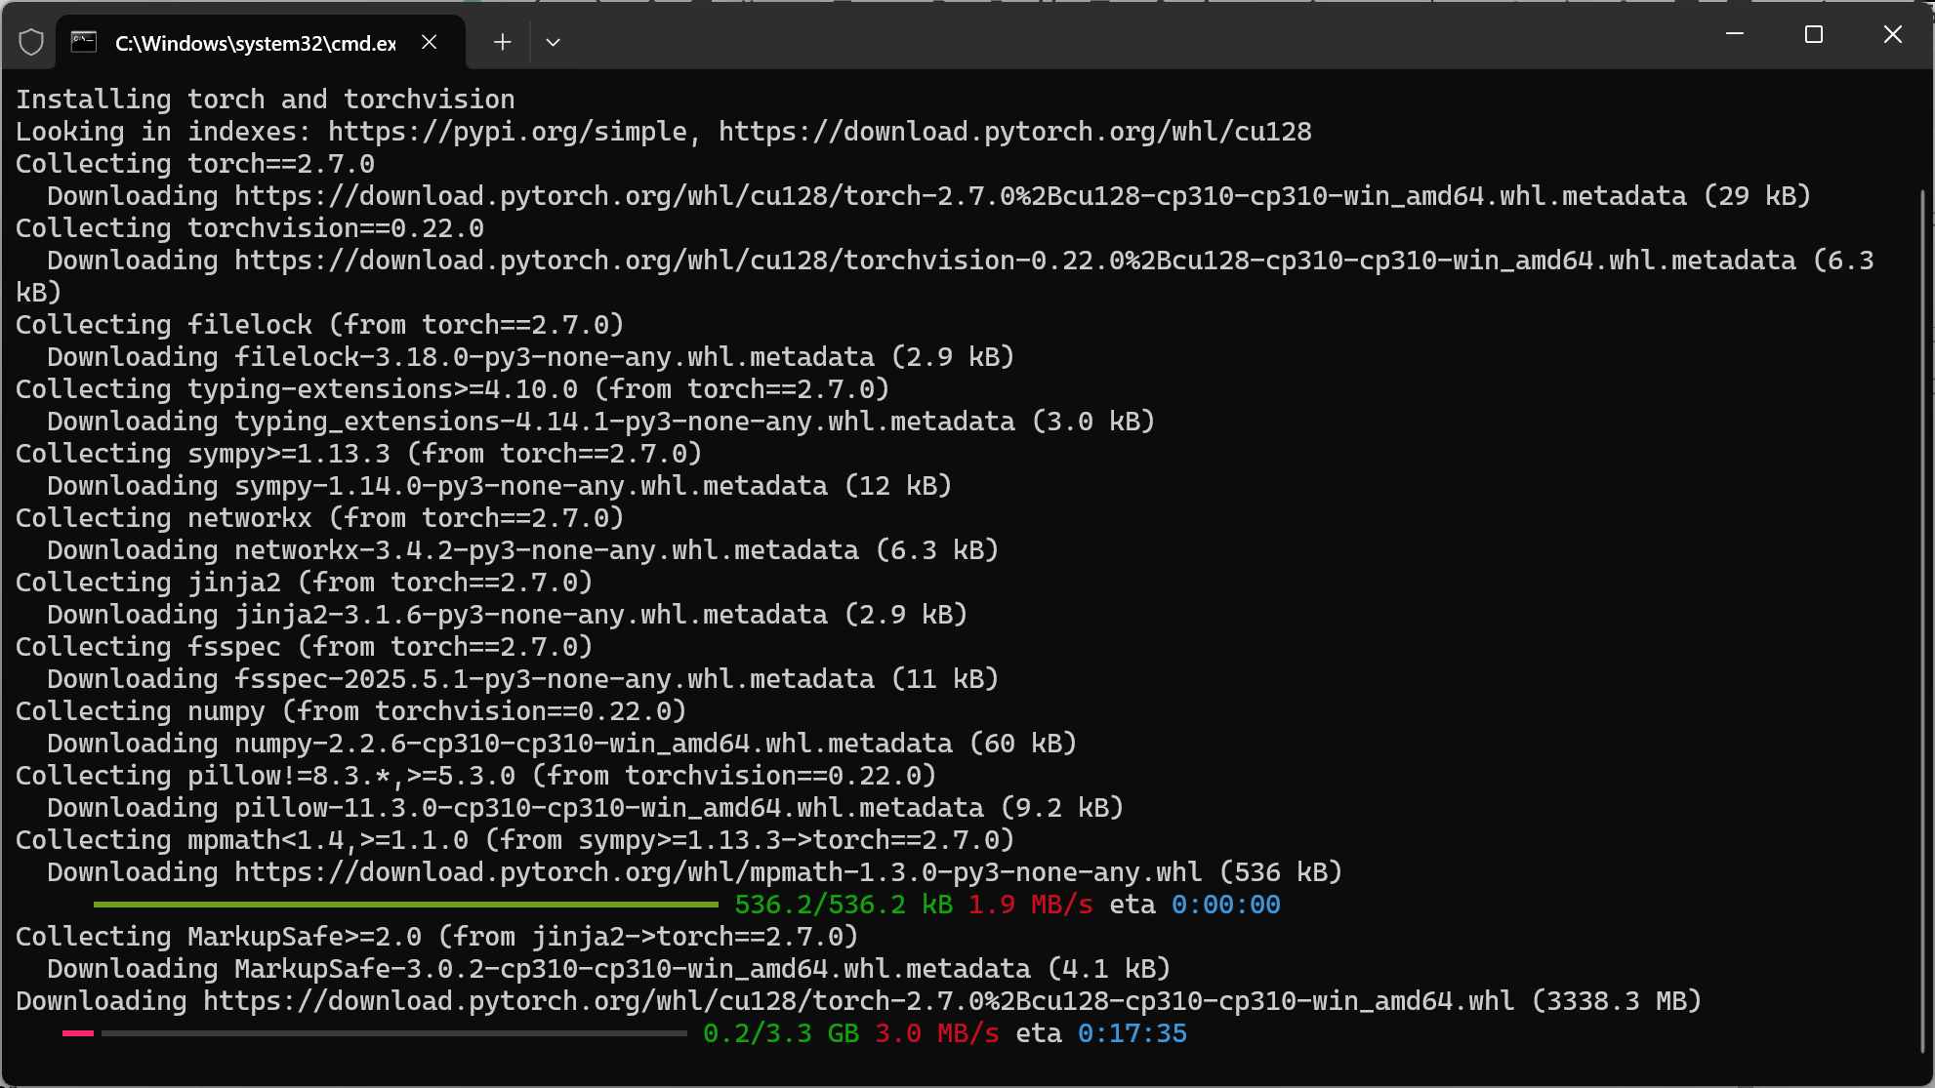
Task: Expand the new tab profile dropdown
Action: click(553, 42)
